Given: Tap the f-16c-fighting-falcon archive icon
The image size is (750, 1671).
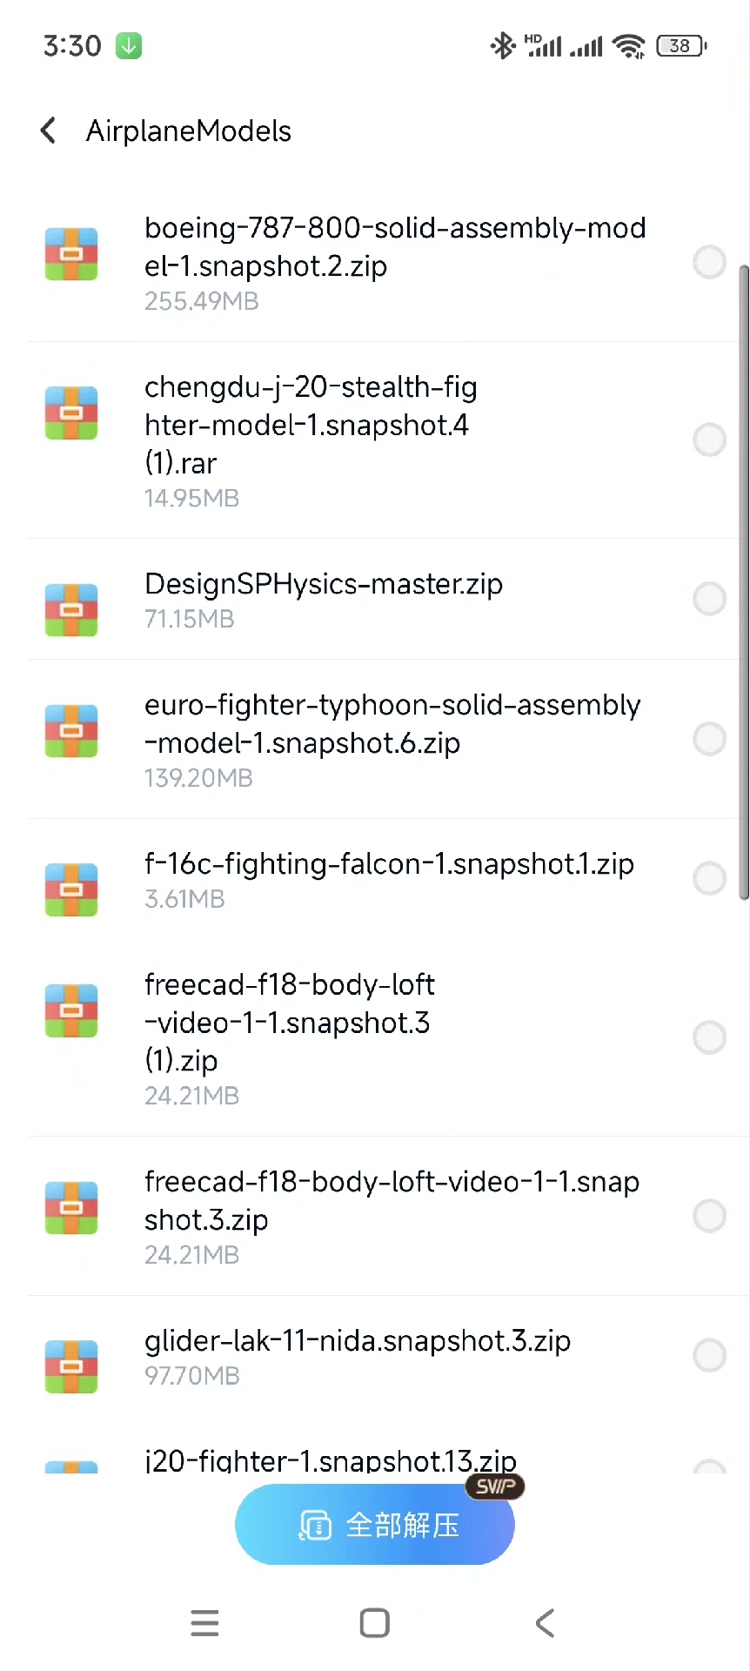Looking at the screenshot, I should pos(71,889).
